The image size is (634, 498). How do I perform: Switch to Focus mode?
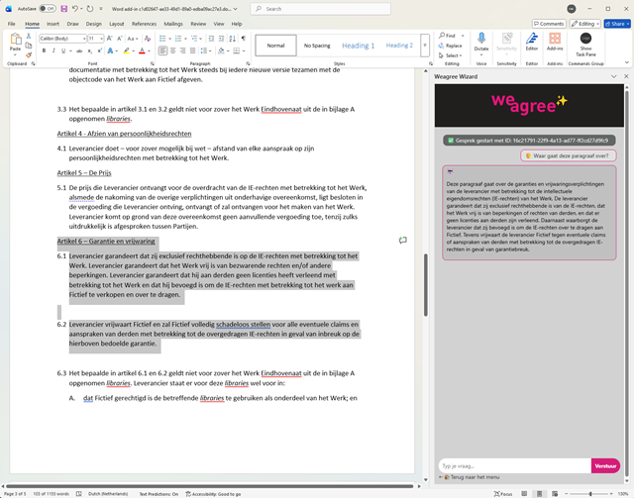click(x=503, y=494)
